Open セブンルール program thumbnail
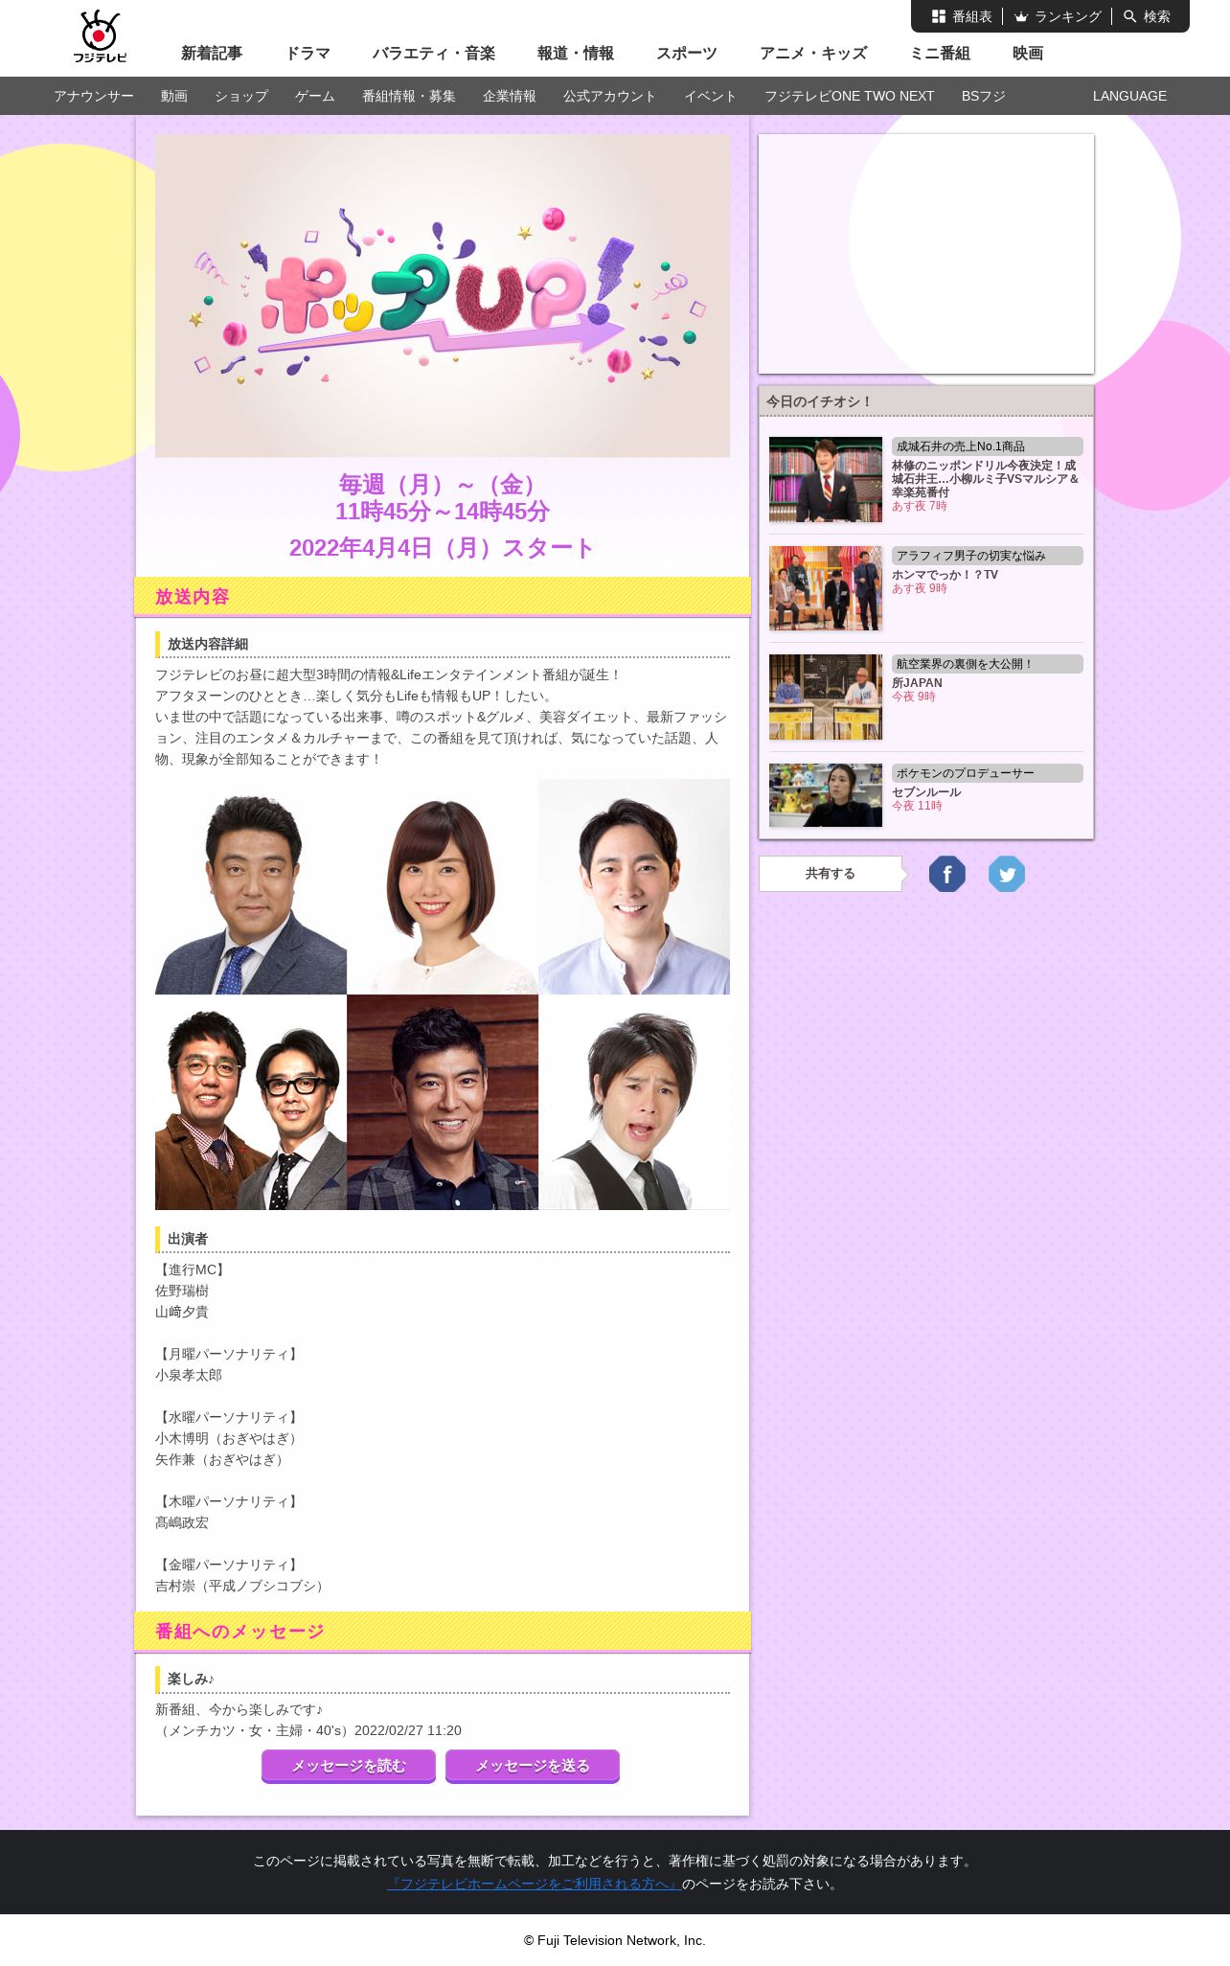1230x1966 pixels. (826, 795)
